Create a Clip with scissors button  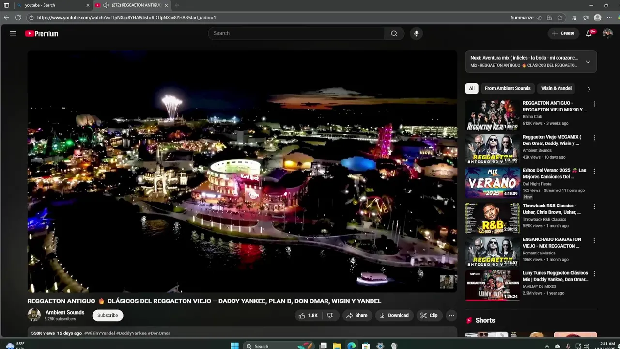(x=429, y=316)
